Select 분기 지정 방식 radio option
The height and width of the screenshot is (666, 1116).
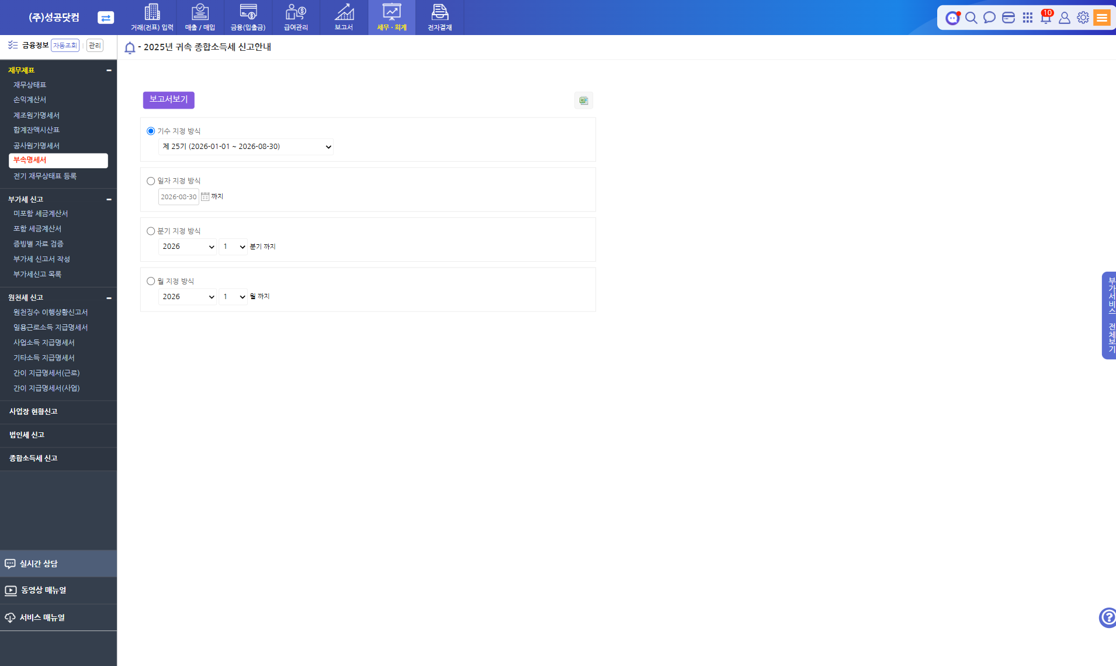pos(151,231)
